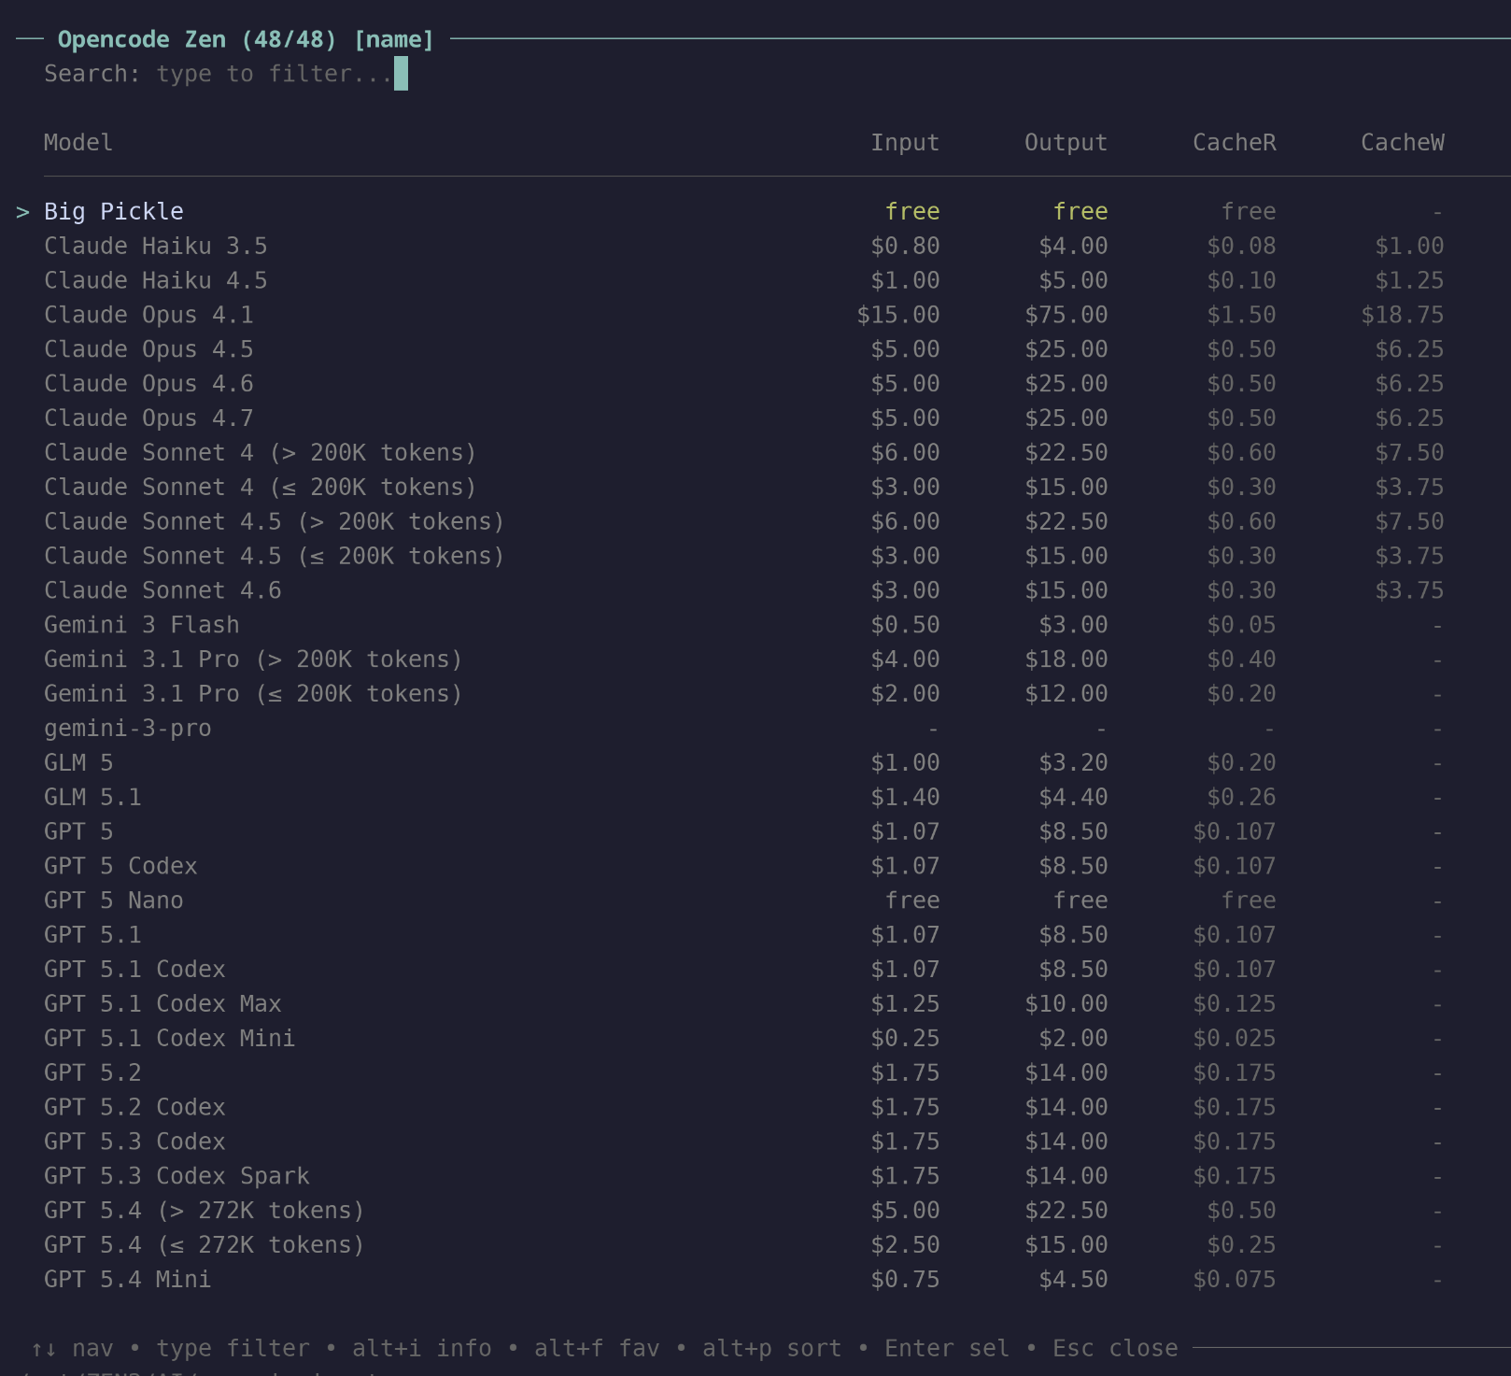Click the Enter sel hint
1511x1376 pixels.
coord(947,1349)
